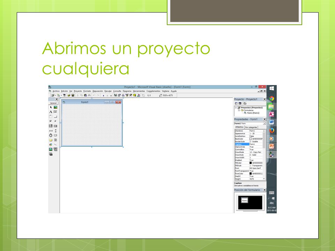Select the Shape control tool
Screen dimensions: 335x251
point(51,145)
